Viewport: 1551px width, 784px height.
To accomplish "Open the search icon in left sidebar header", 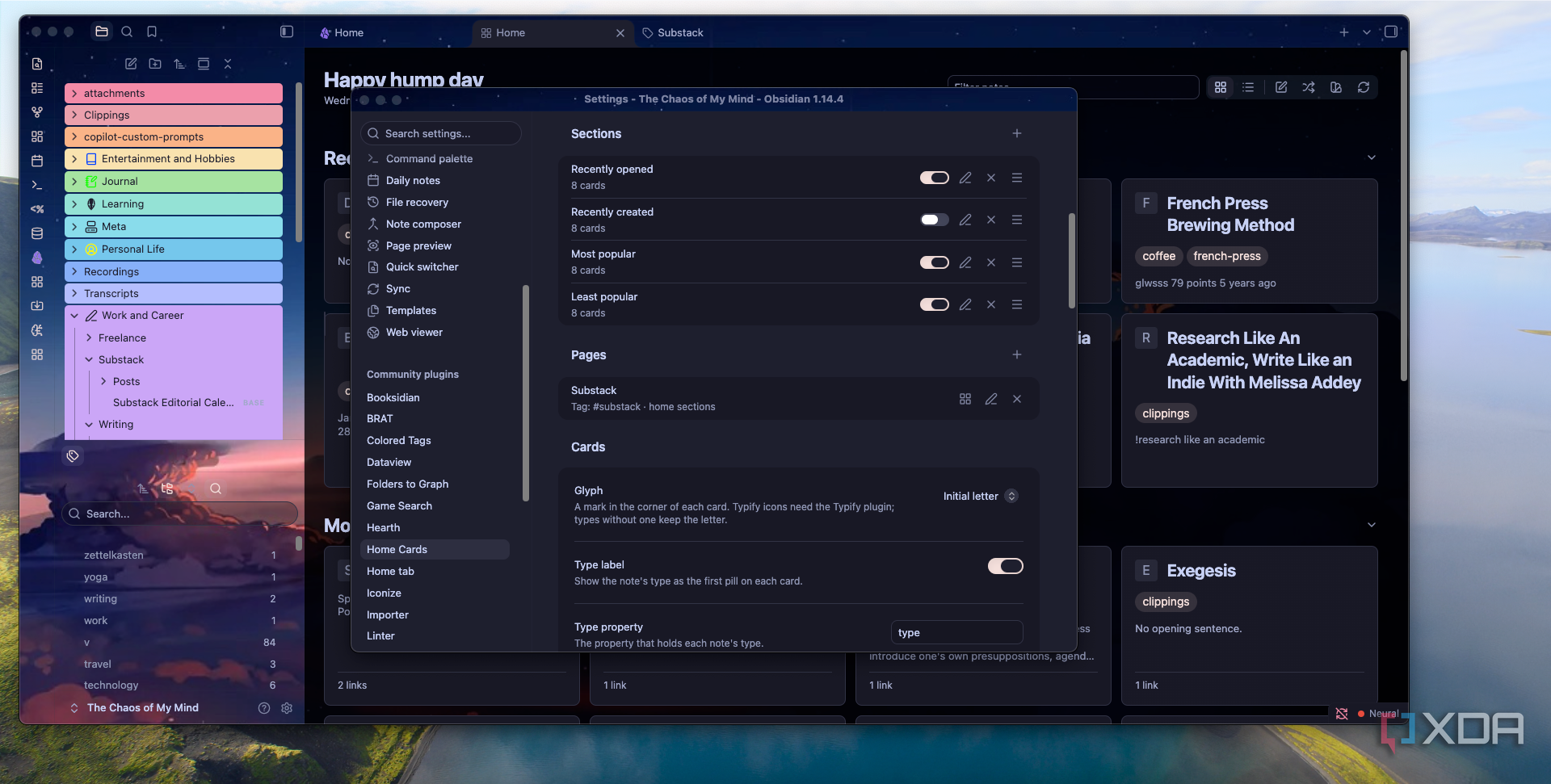I will [x=127, y=31].
